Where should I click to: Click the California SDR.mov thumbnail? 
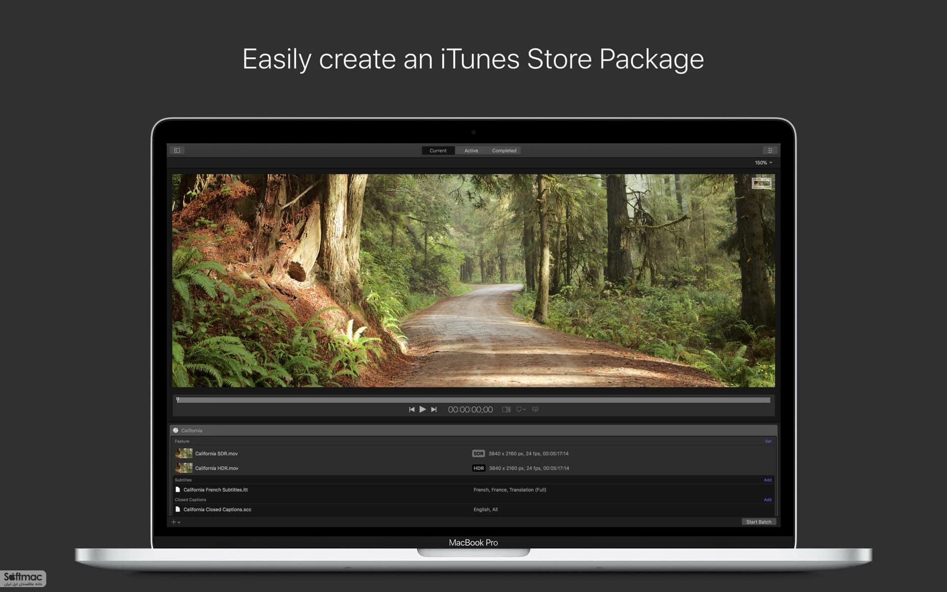click(x=184, y=454)
